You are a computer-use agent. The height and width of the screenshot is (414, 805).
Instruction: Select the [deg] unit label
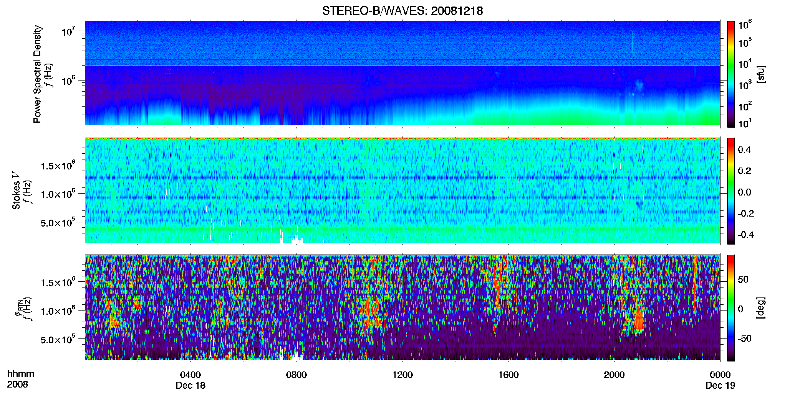[x=761, y=308]
